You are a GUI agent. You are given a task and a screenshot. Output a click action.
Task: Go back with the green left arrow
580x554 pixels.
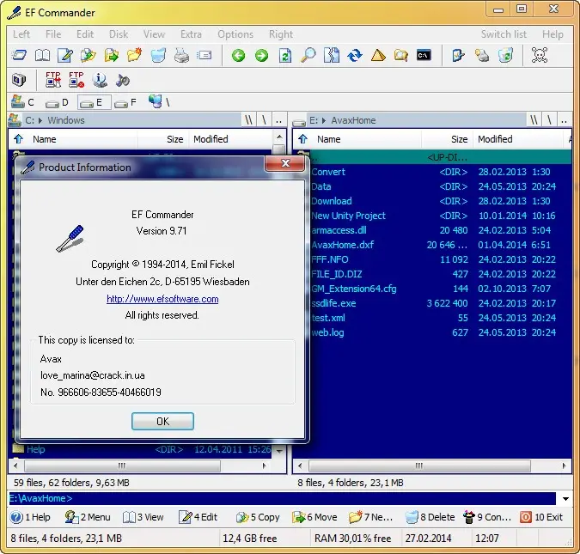click(238, 56)
